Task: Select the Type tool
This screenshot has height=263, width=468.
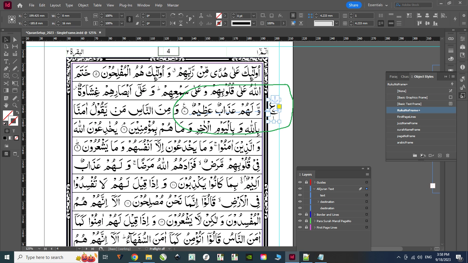Action: [x=6, y=61]
